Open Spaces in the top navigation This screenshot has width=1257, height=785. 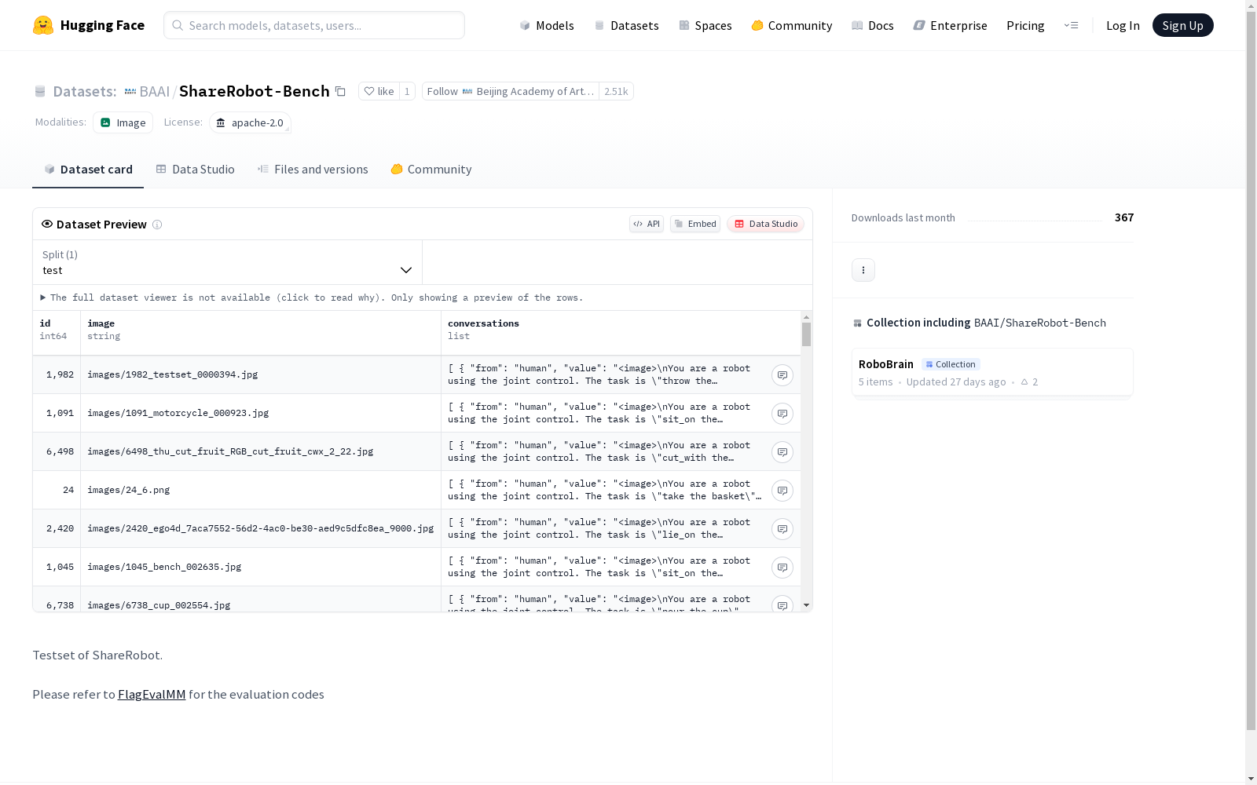(705, 25)
